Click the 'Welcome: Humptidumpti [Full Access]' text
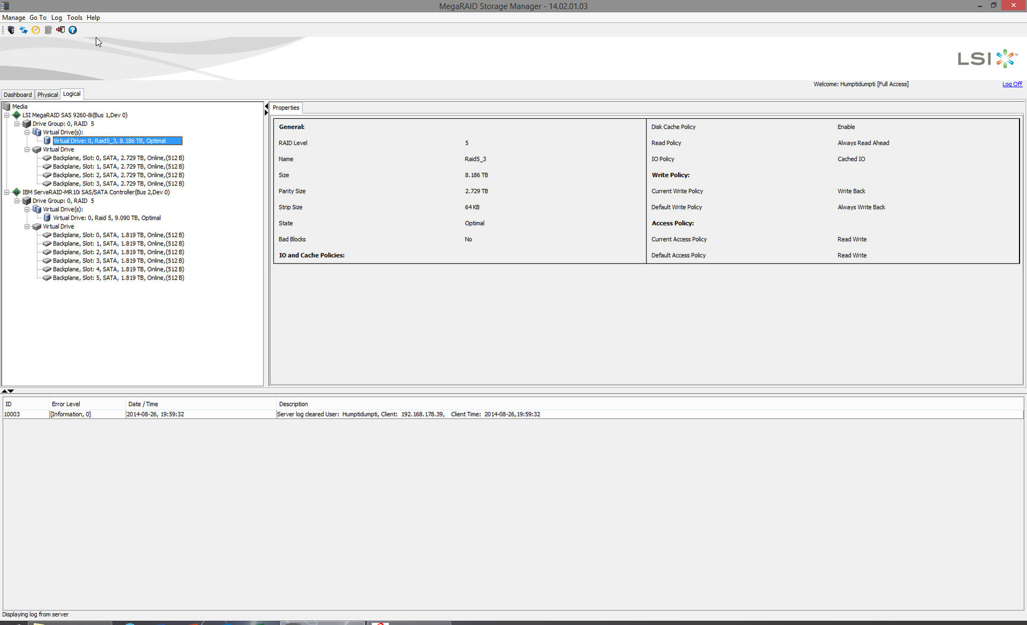 coord(861,84)
